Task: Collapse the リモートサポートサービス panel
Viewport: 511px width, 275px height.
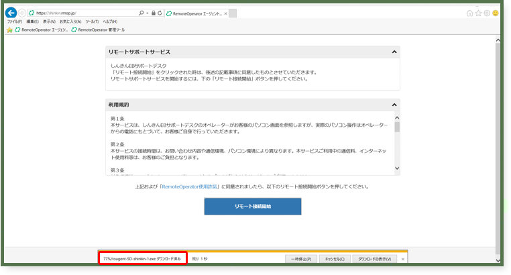Action: click(394, 52)
